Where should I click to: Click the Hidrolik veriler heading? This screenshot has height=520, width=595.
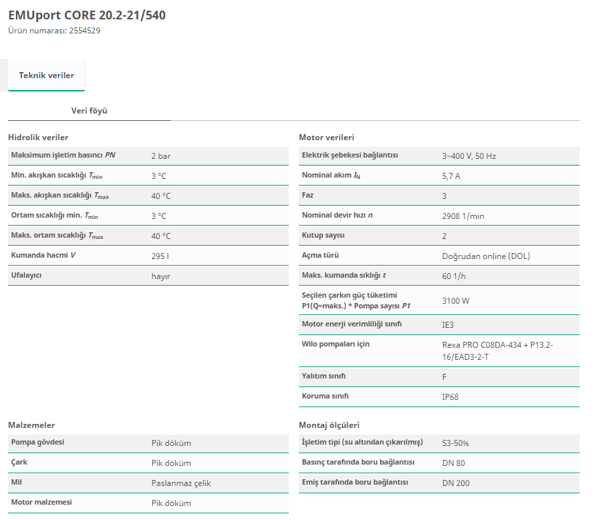pos(38,138)
